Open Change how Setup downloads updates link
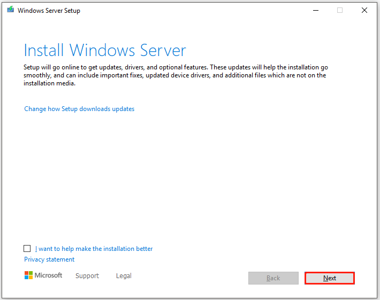Image resolution: width=380 pixels, height=300 pixels. point(79,109)
